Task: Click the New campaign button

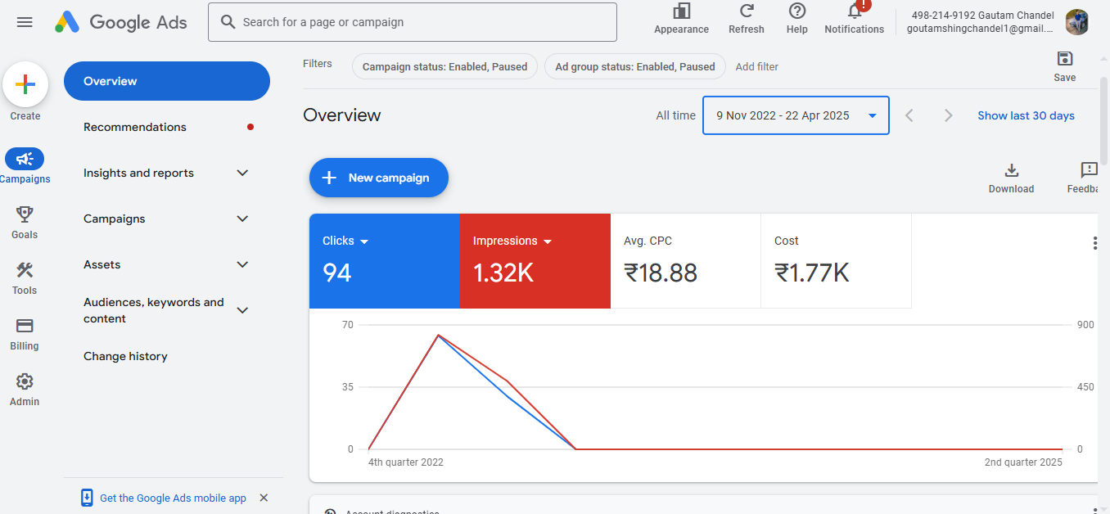Action: (379, 178)
